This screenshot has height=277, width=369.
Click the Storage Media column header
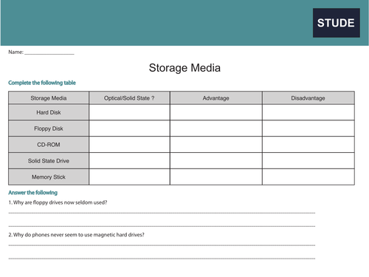click(49, 98)
